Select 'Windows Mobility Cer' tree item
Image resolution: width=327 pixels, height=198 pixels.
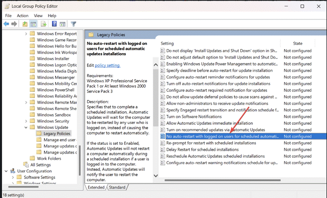click(57, 83)
